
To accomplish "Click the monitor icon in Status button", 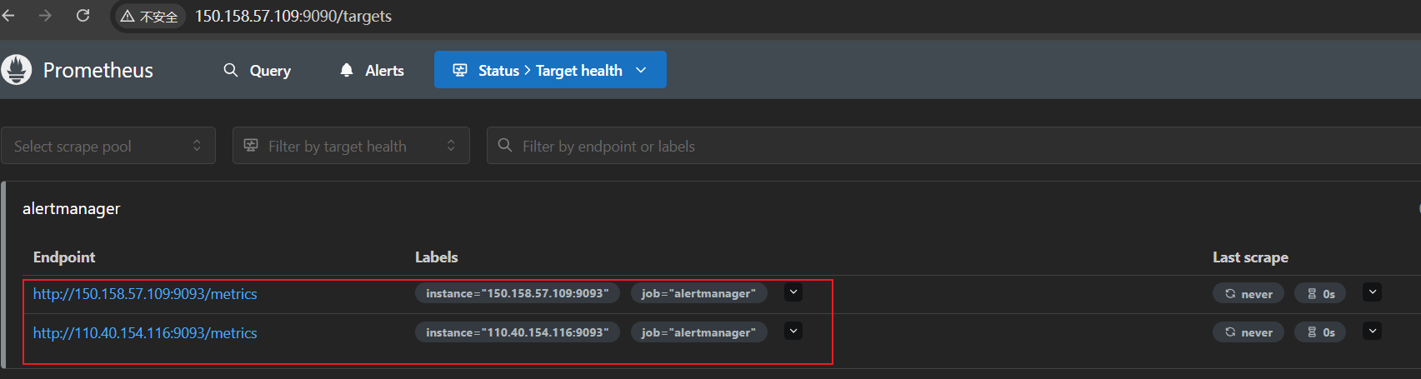I will (x=460, y=70).
